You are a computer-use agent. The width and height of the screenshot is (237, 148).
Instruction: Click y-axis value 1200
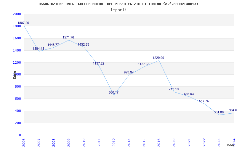pyautogui.click(x=17, y=62)
